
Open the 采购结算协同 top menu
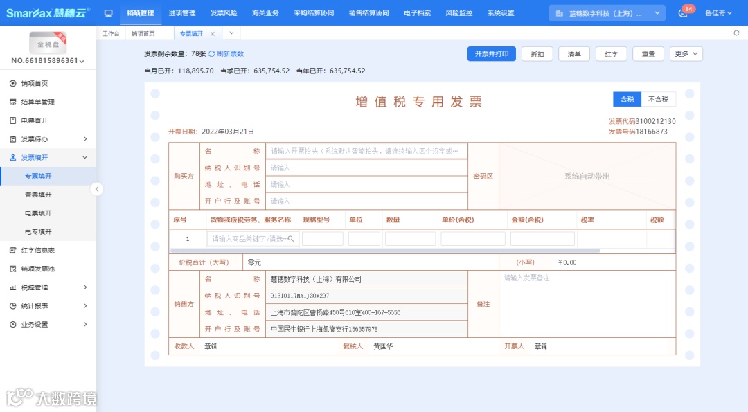coord(314,13)
